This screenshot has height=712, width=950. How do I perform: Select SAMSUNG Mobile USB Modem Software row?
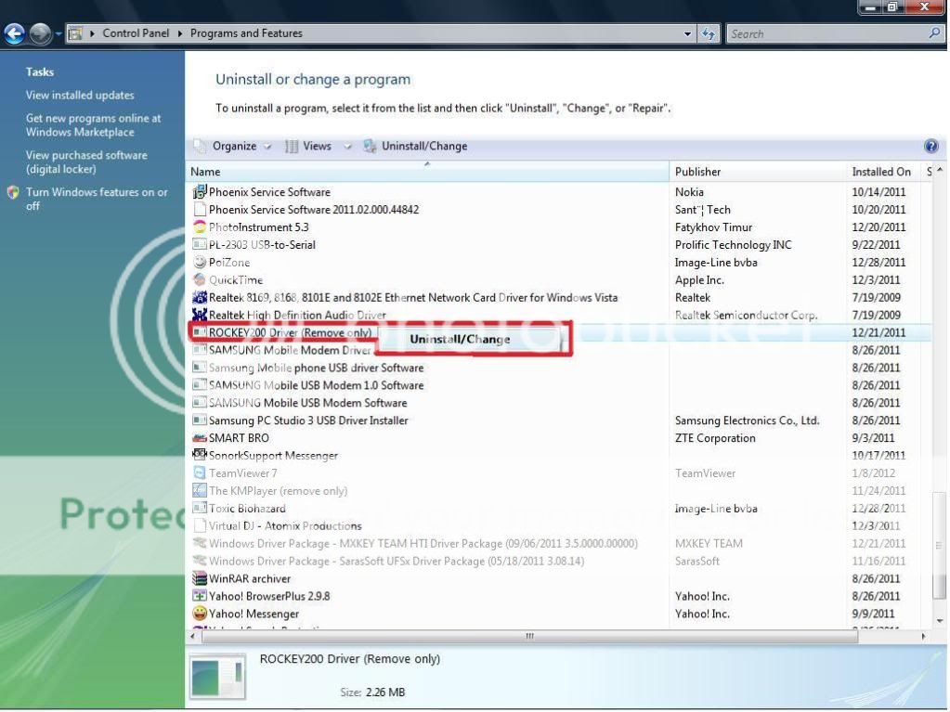pos(562,403)
